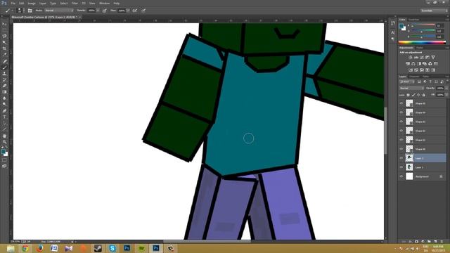Open the Filter menu

pyautogui.click(x=75, y=3)
